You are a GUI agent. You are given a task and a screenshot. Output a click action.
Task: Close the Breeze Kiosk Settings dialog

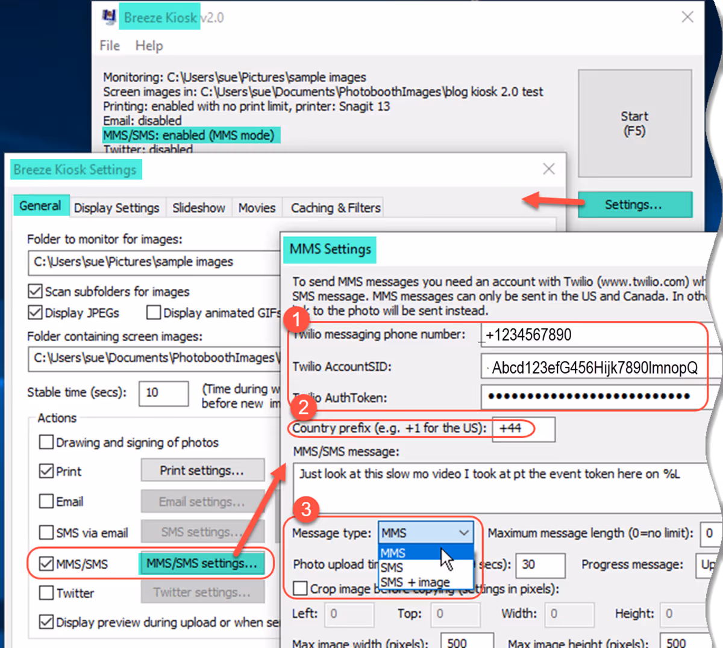(549, 169)
